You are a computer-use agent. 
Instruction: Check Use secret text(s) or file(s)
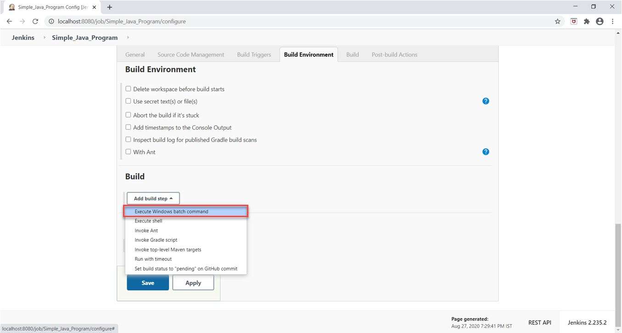click(129, 101)
